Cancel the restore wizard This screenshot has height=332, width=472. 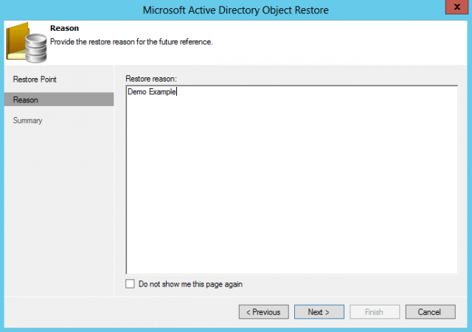point(430,312)
